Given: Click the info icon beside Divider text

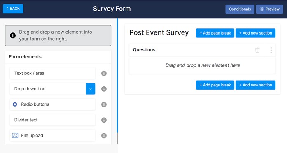Looking at the screenshot, I should (104, 120).
